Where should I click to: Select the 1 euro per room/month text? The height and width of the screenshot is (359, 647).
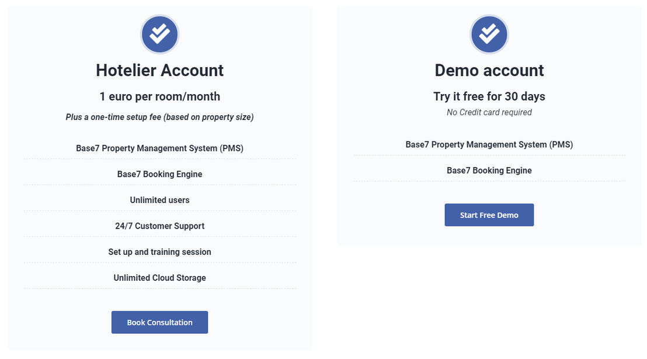tap(159, 96)
